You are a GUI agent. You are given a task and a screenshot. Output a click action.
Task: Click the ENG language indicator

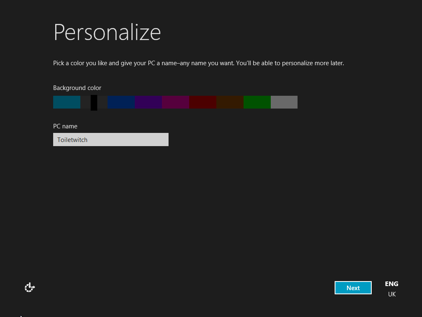click(391, 284)
